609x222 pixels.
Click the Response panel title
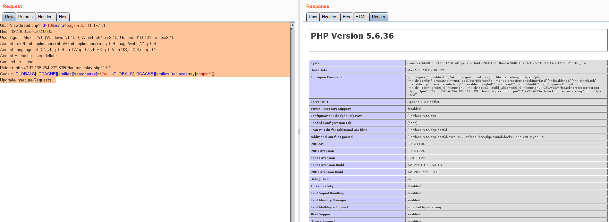317,6
